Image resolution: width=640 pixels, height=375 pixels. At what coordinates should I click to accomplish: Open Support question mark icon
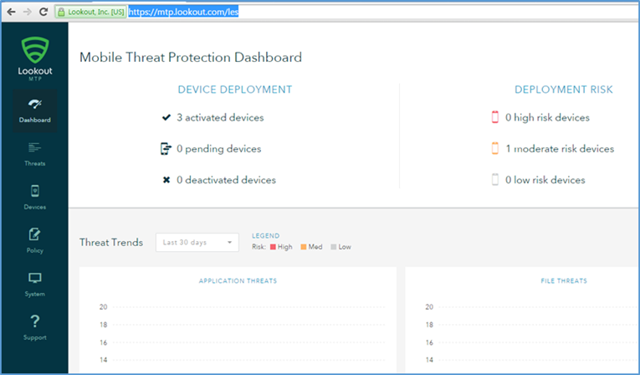(35, 321)
